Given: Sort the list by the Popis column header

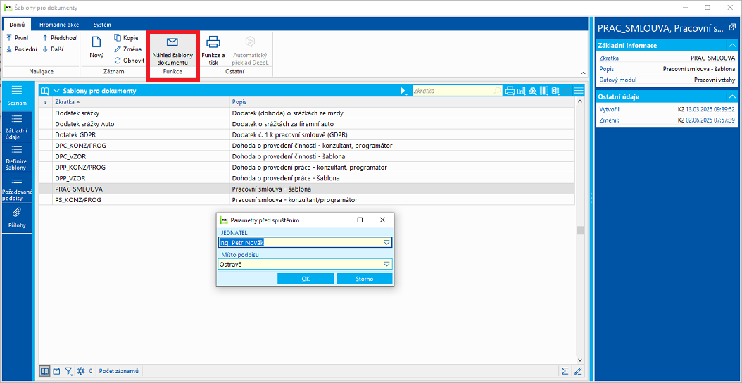Looking at the screenshot, I should tap(402, 102).
